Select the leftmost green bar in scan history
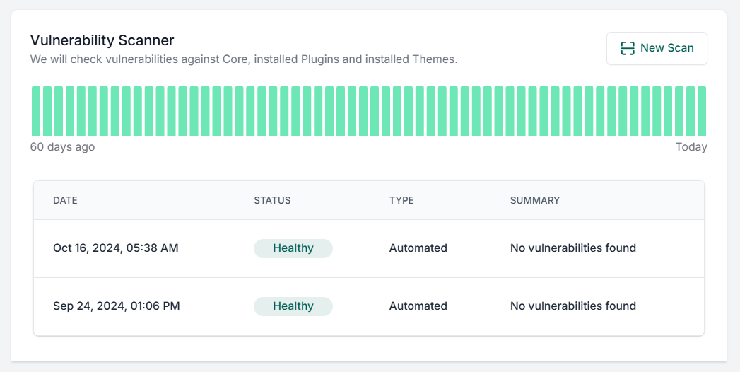 tap(36, 111)
